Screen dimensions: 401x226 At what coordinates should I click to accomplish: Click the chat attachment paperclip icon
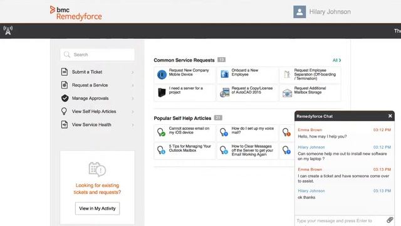coord(390,220)
